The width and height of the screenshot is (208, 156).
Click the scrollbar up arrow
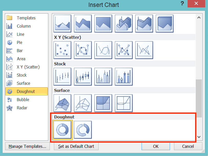coord(199,18)
